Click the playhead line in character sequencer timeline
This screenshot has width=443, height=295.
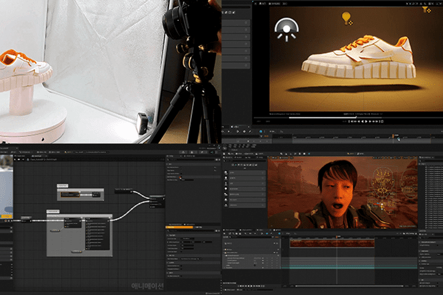click(337, 260)
